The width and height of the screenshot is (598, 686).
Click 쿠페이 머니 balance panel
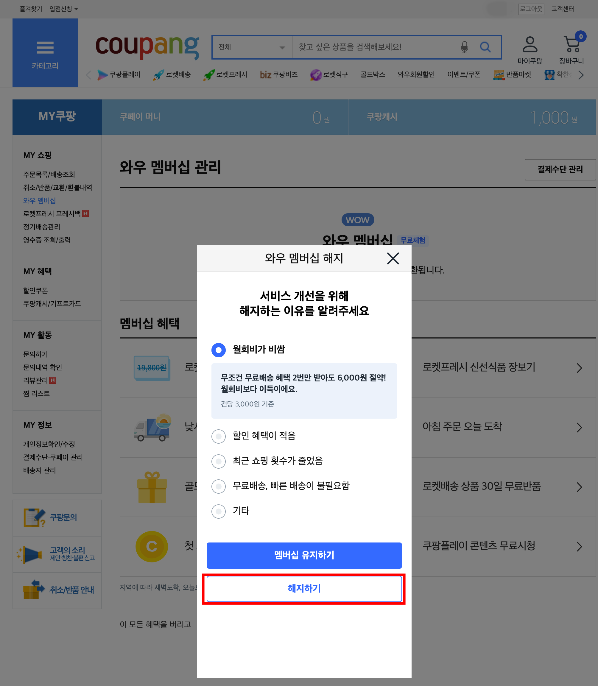225,117
